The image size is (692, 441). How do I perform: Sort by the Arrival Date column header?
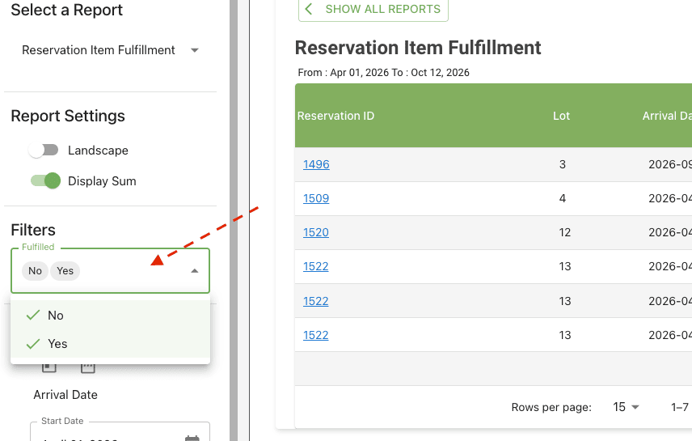click(667, 116)
